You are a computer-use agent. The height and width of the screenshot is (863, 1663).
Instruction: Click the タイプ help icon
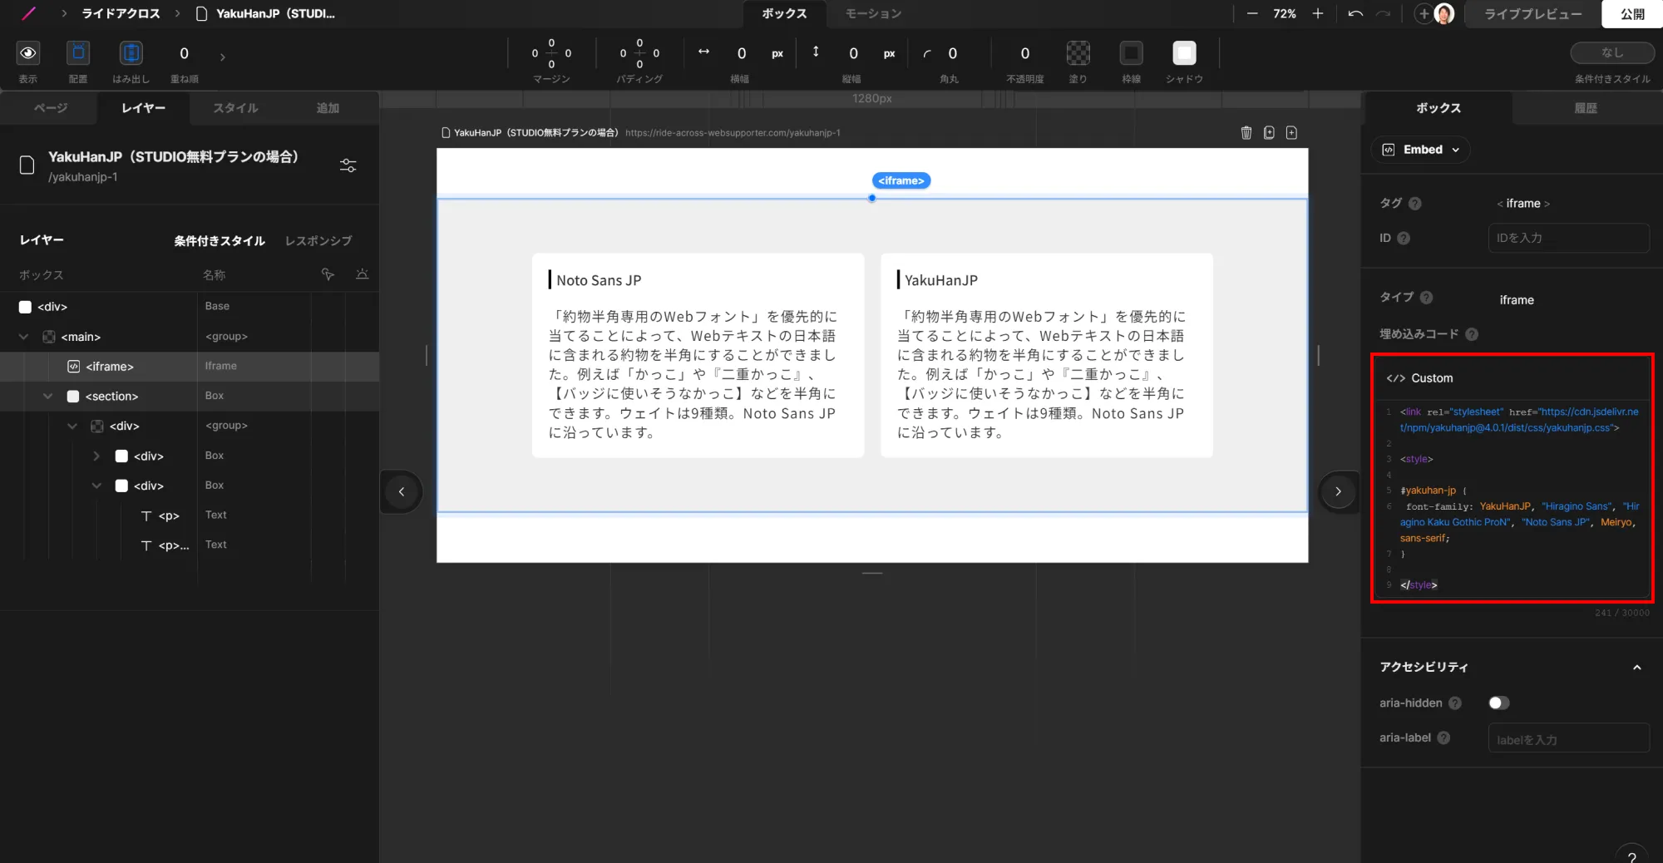coord(1426,298)
